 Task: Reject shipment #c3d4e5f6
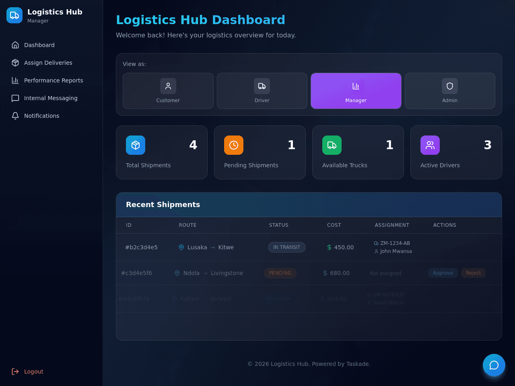[x=473, y=273]
